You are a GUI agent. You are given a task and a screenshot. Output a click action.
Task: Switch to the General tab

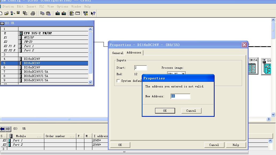click(118, 53)
